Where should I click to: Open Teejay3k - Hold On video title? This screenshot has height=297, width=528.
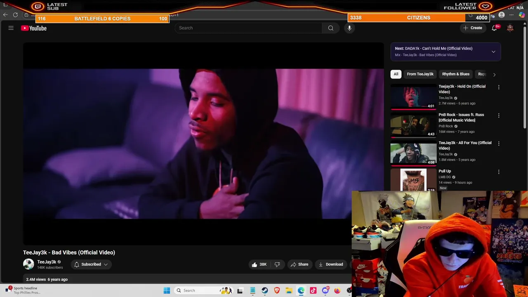point(462,89)
